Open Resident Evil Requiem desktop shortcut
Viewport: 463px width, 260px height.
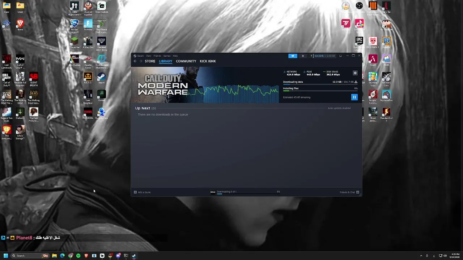tap(20, 80)
